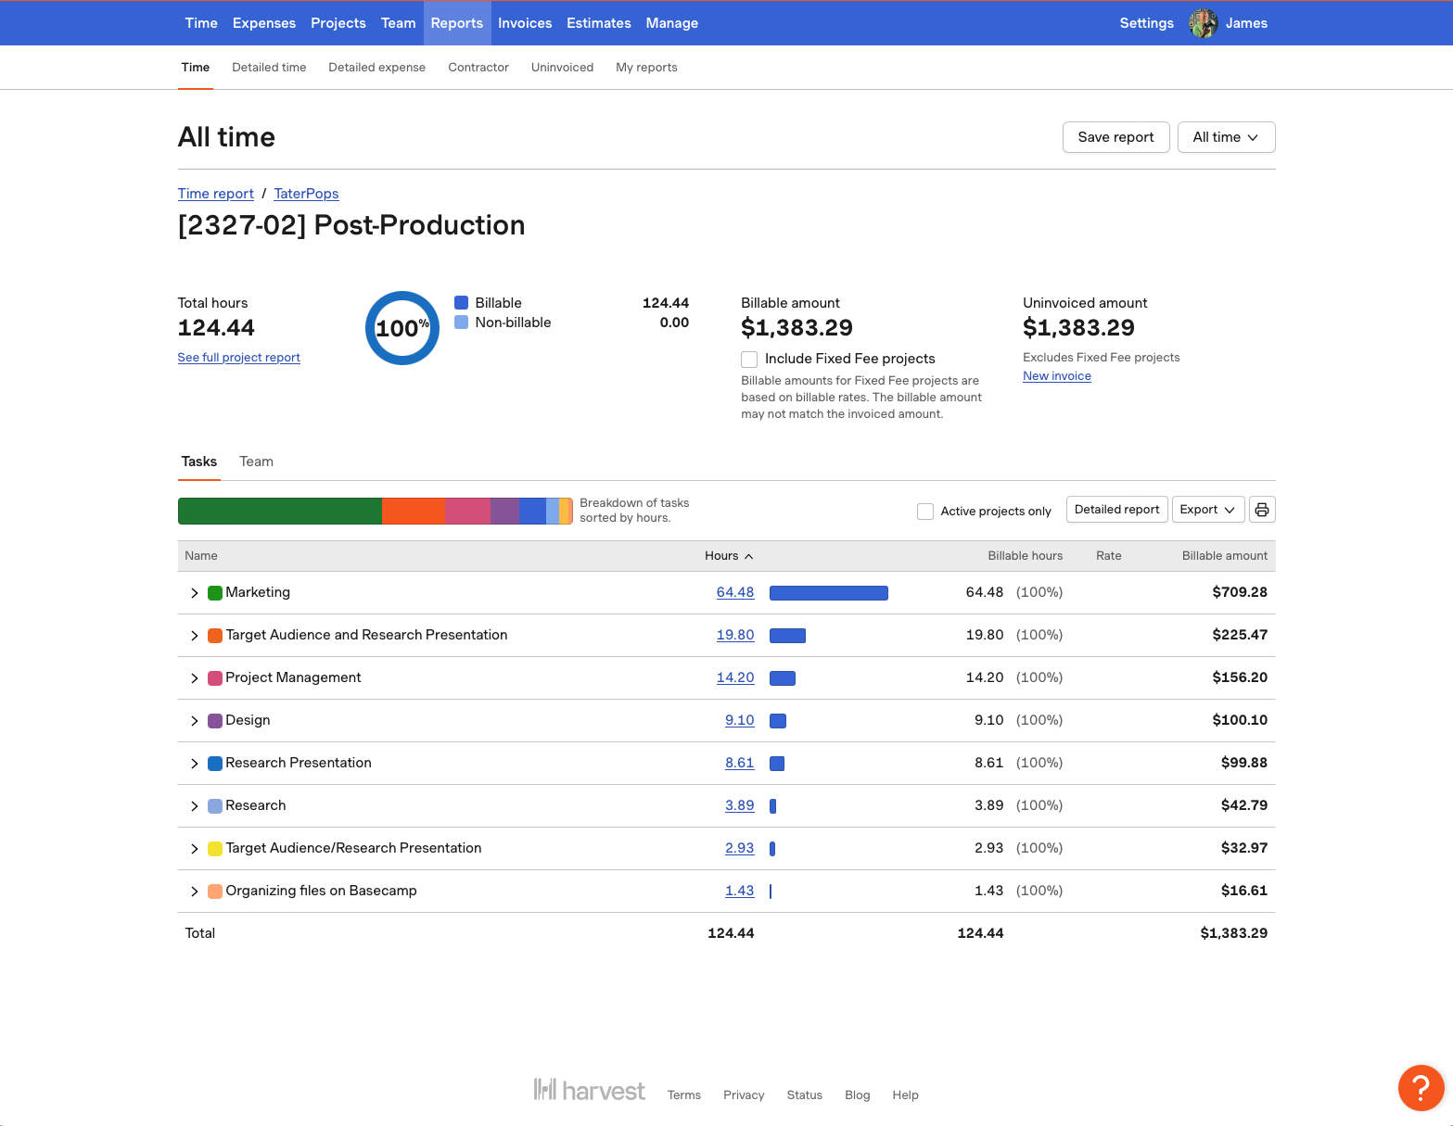1453x1126 pixels.
Task: Open the orange help question mark button
Action: [1421, 1087]
